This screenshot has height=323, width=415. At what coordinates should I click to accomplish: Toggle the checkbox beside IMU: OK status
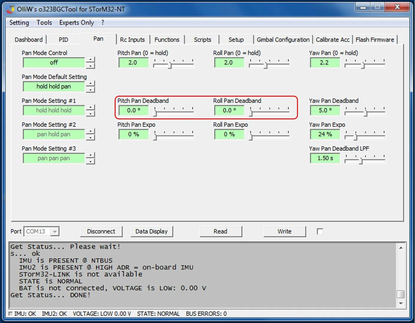pyautogui.click(x=11, y=314)
